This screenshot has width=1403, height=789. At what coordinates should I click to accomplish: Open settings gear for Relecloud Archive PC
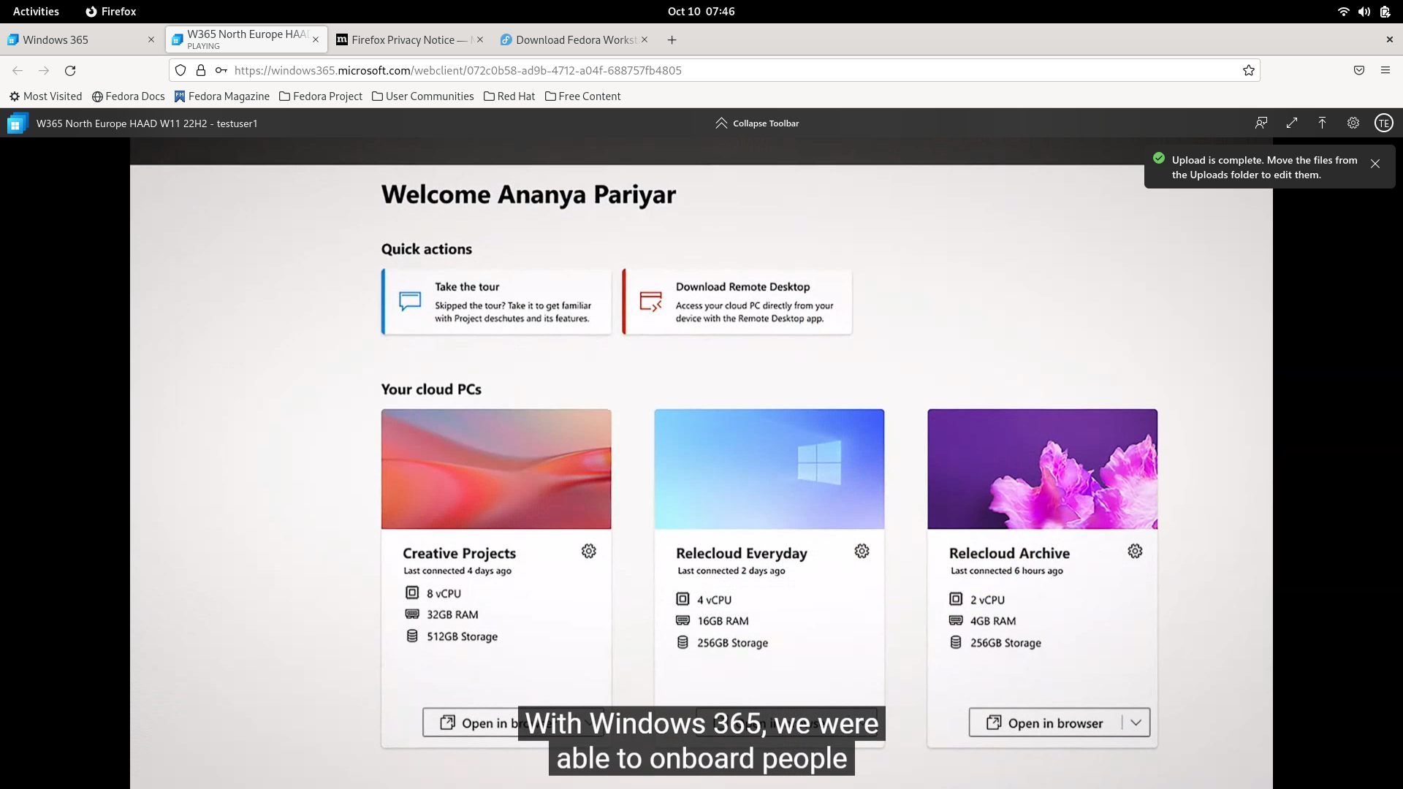click(1135, 551)
